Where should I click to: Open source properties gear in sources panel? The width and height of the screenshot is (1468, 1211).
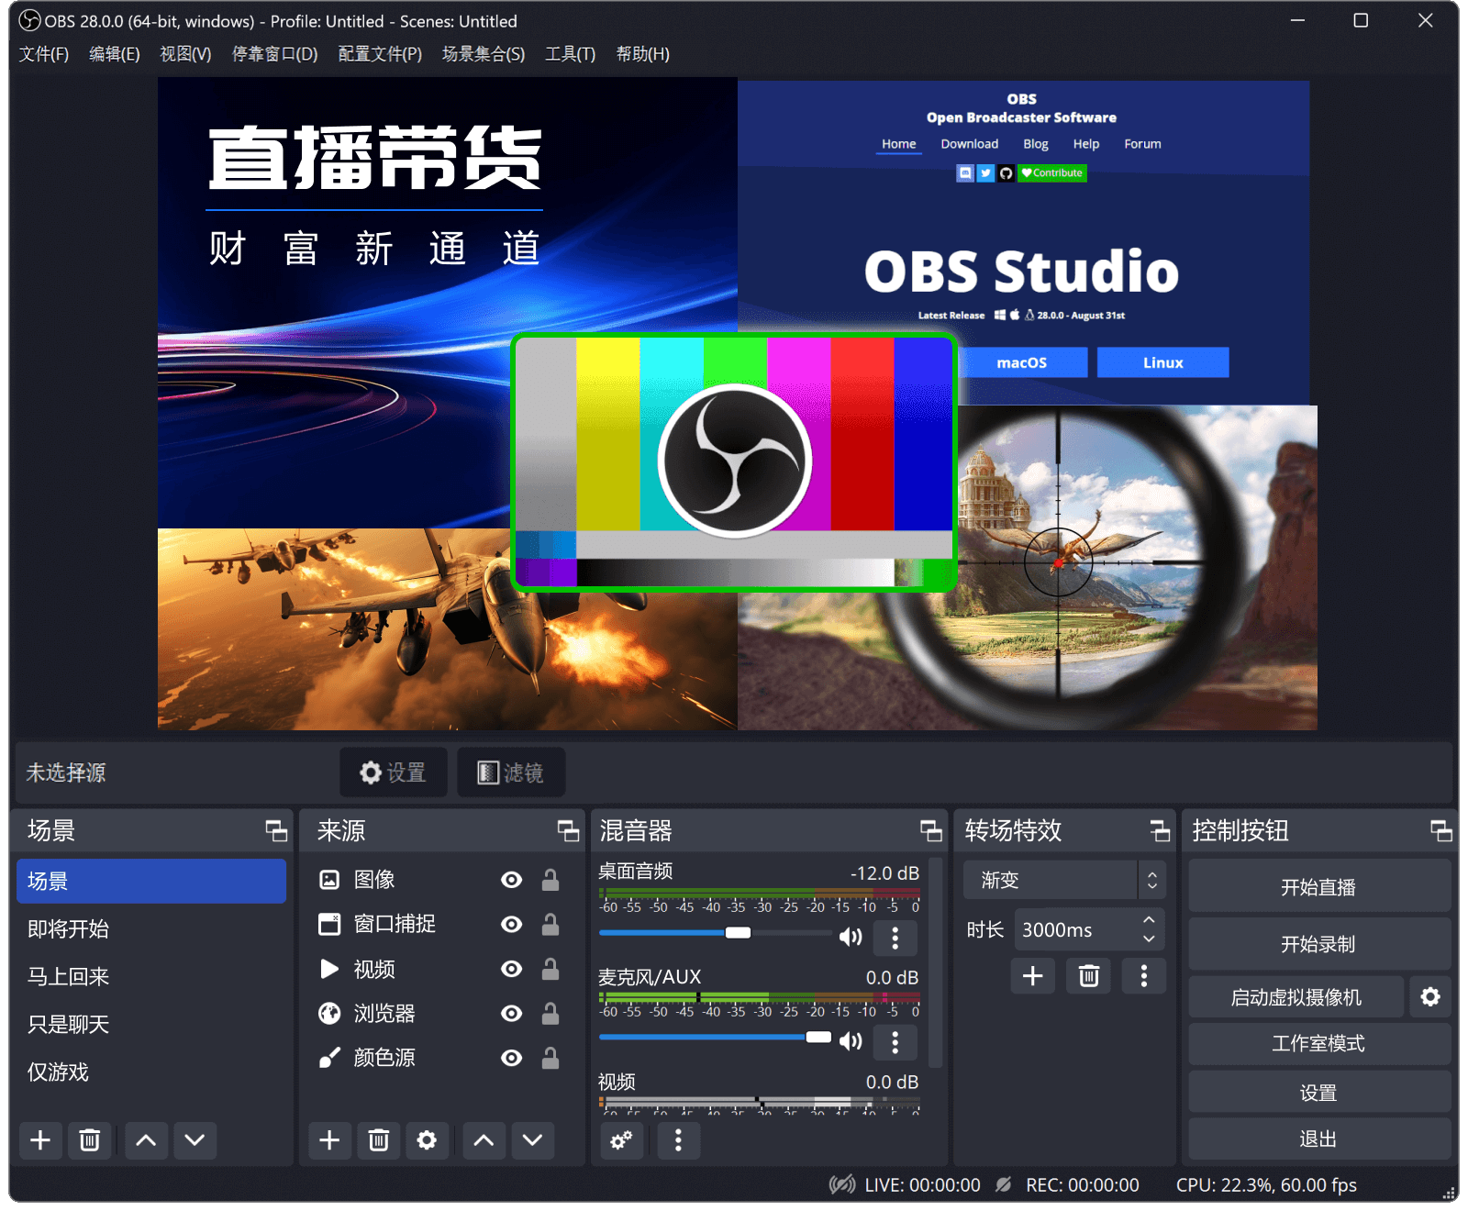click(427, 1140)
